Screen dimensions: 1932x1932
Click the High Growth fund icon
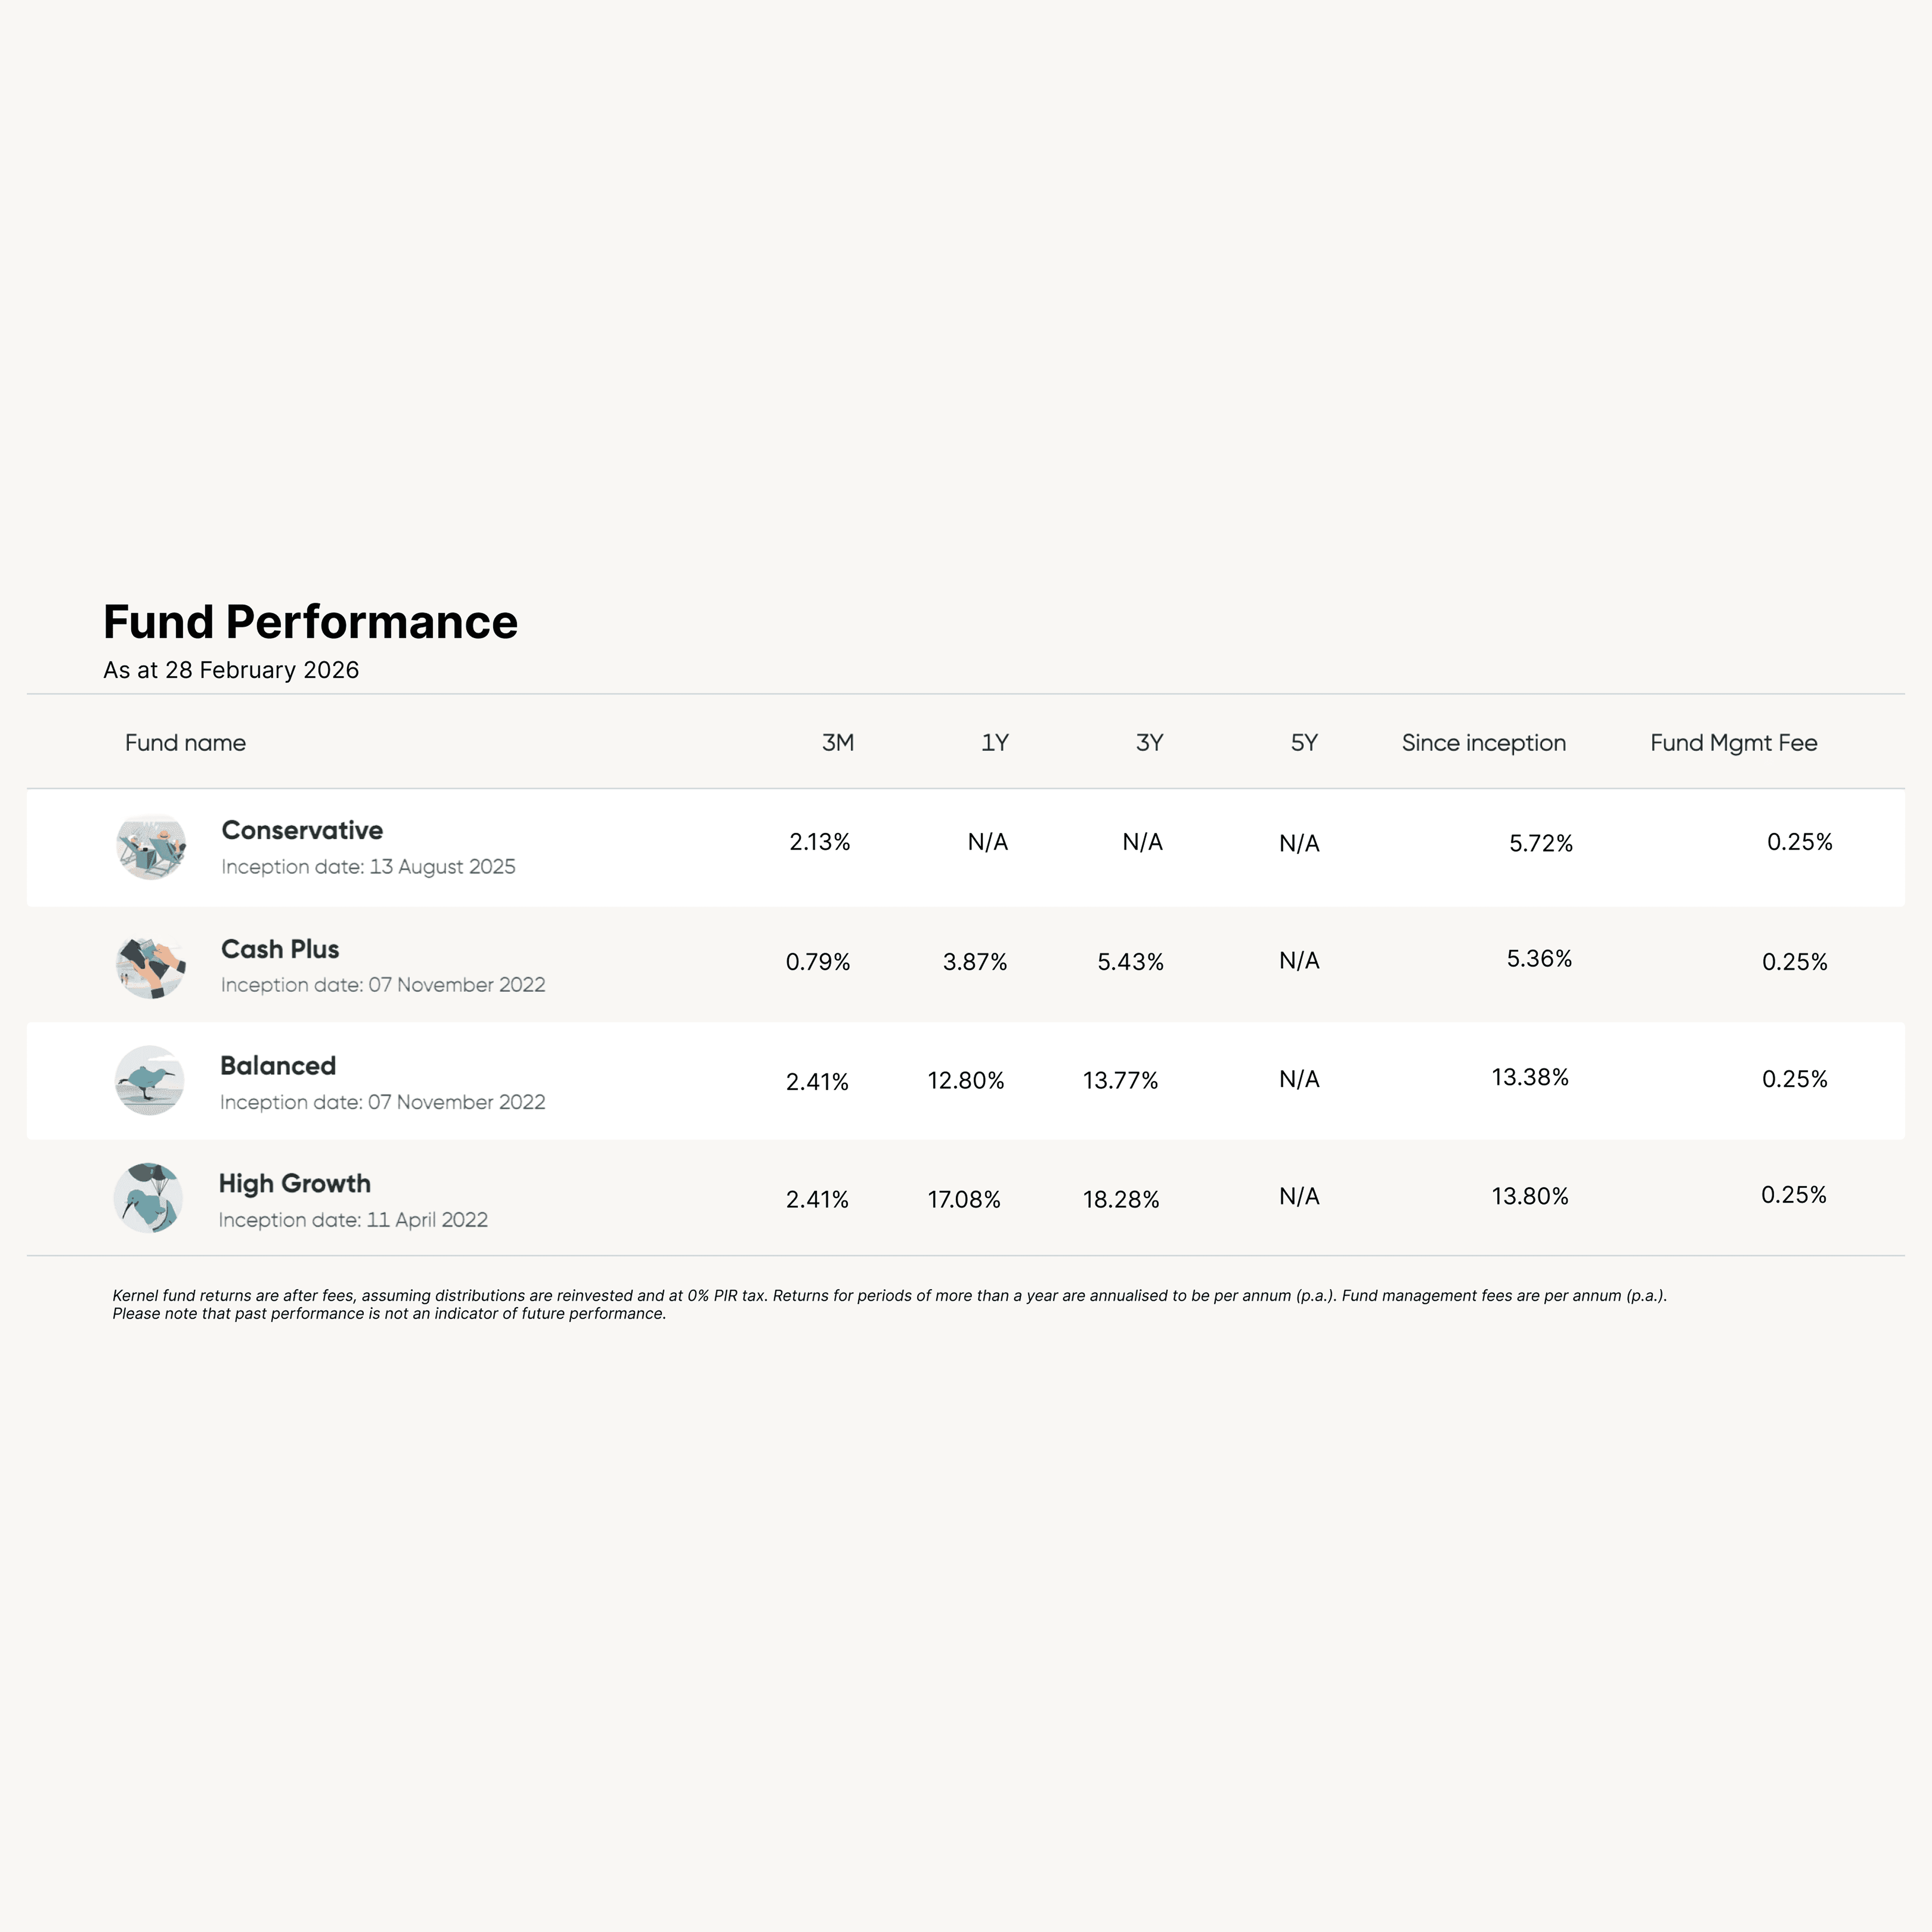[148, 1198]
